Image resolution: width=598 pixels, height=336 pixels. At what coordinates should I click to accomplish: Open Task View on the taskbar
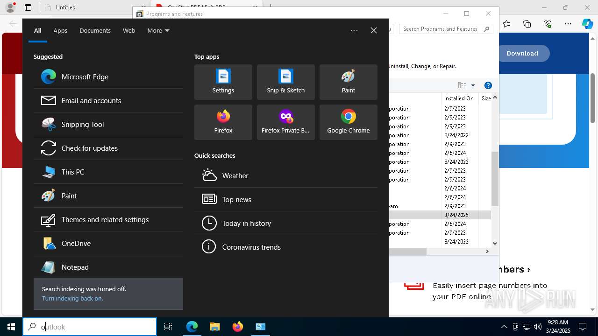coord(168,327)
